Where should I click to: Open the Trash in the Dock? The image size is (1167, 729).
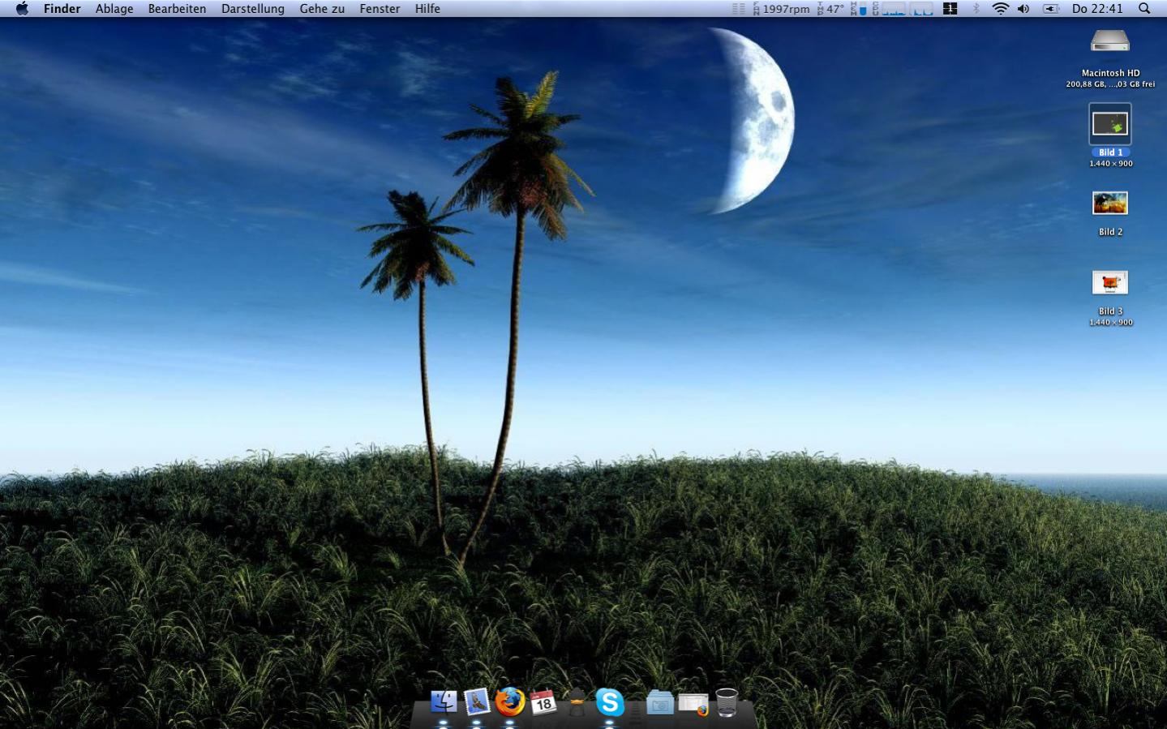(x=727, y=703)
